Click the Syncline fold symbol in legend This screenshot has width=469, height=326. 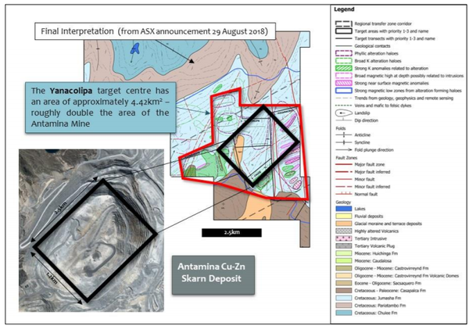point(343,142)
